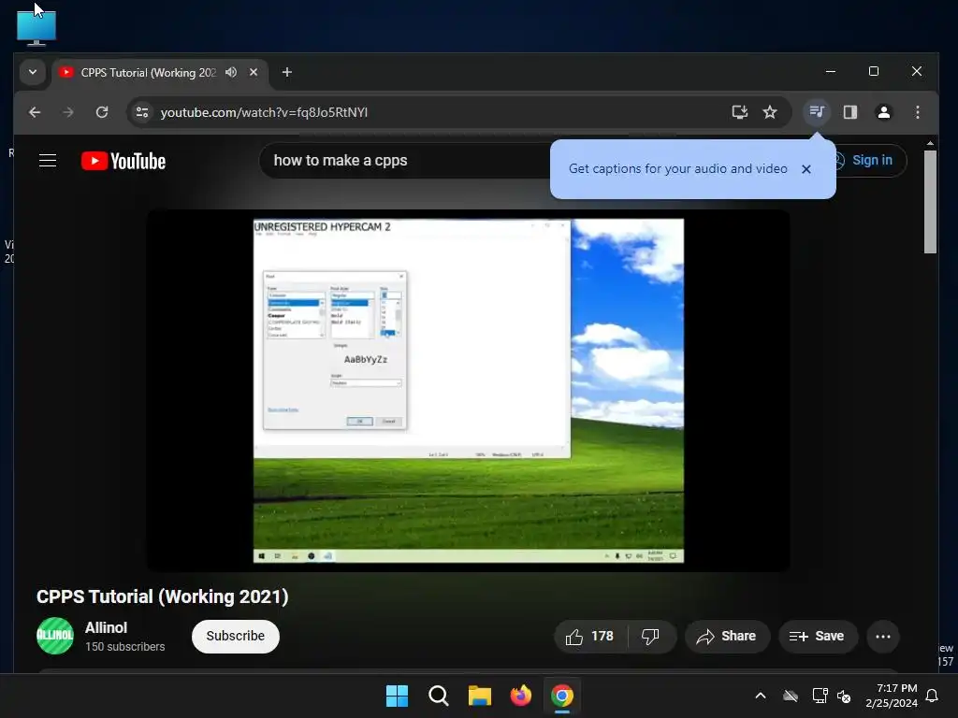Screen dimensions: 958x718
Task: Dislike the video
Action: click(x=651, y=637)
